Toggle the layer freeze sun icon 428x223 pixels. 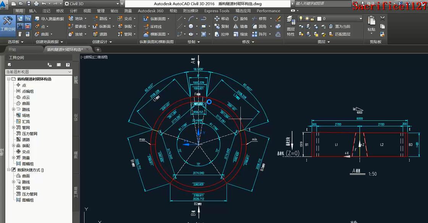coord(306,18)
